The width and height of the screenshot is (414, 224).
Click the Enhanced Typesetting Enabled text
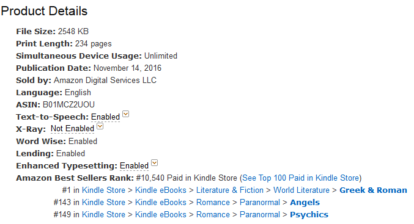134,166
